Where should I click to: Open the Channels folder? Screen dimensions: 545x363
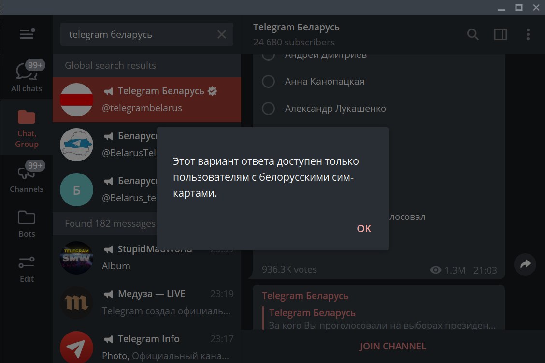click(27, 177)
